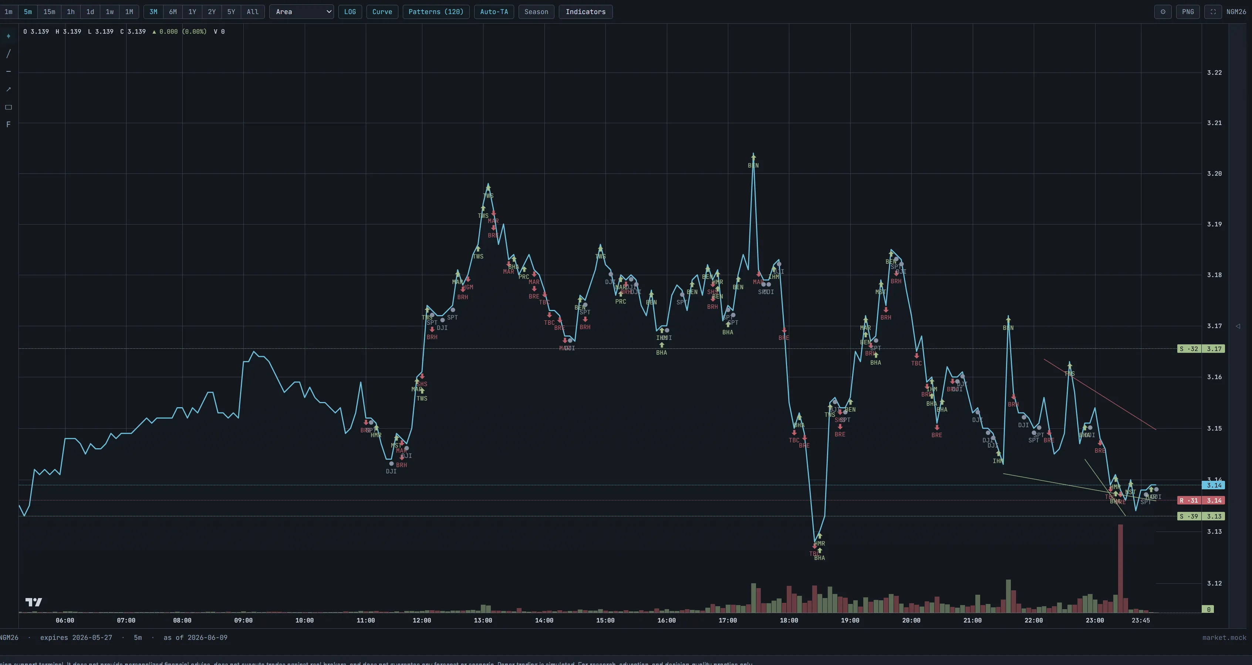Select the rectangle drawing tool

pyautogui.click(x=8, y=107)
